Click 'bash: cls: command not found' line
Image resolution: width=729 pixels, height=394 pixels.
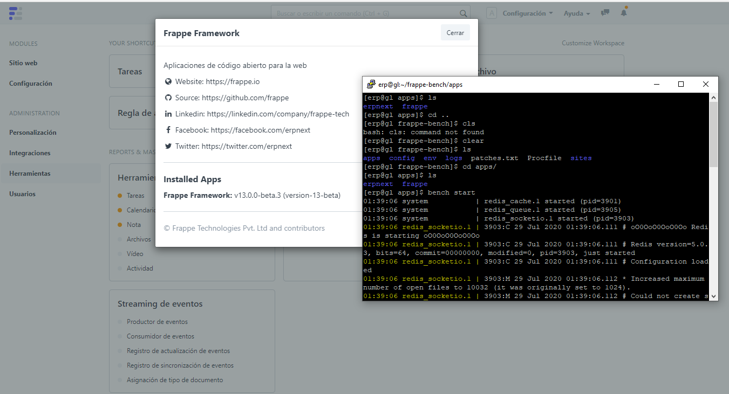[x=424, y=132]
